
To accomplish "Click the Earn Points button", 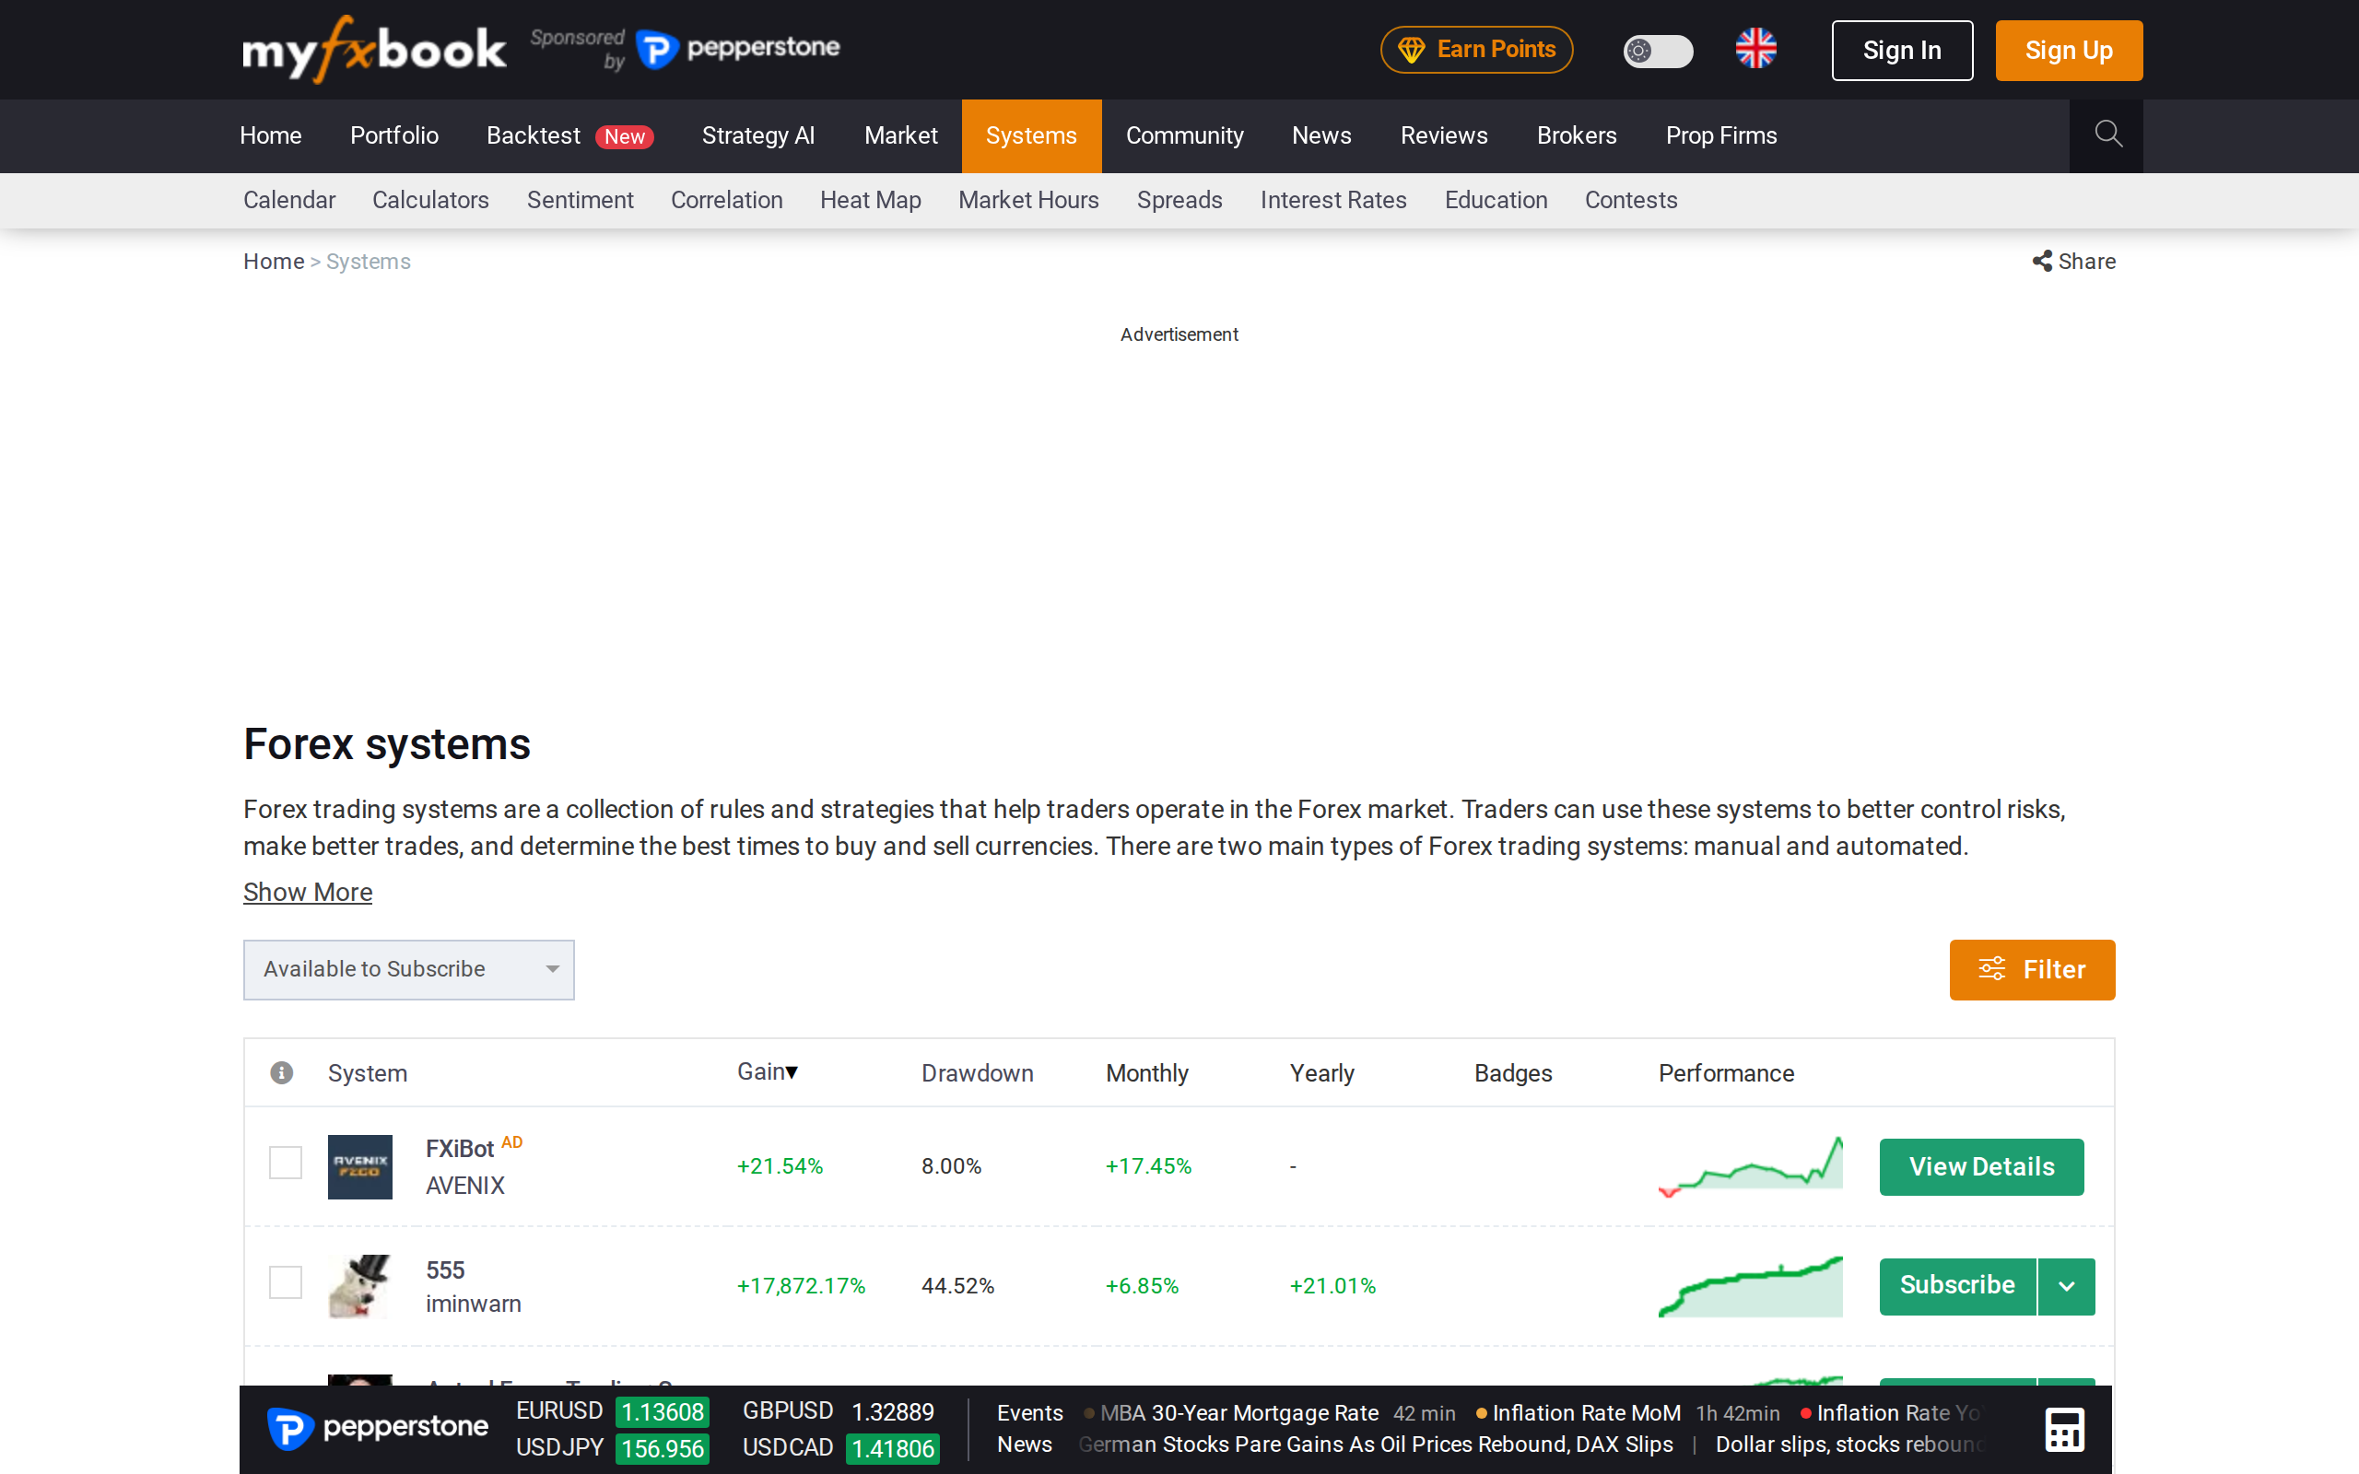I will [x=1476, y=50].
